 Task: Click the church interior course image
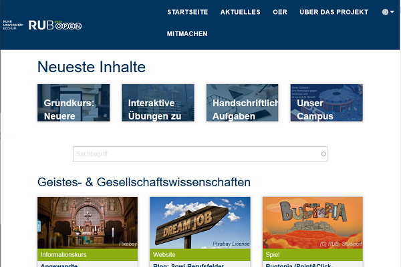(x=88, y=222)
